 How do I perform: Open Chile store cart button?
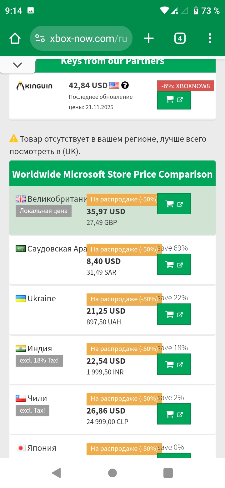[174, 414]
